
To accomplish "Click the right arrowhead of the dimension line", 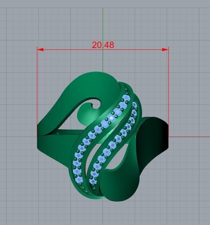I will pyautogui.click(x=165, y=50).
